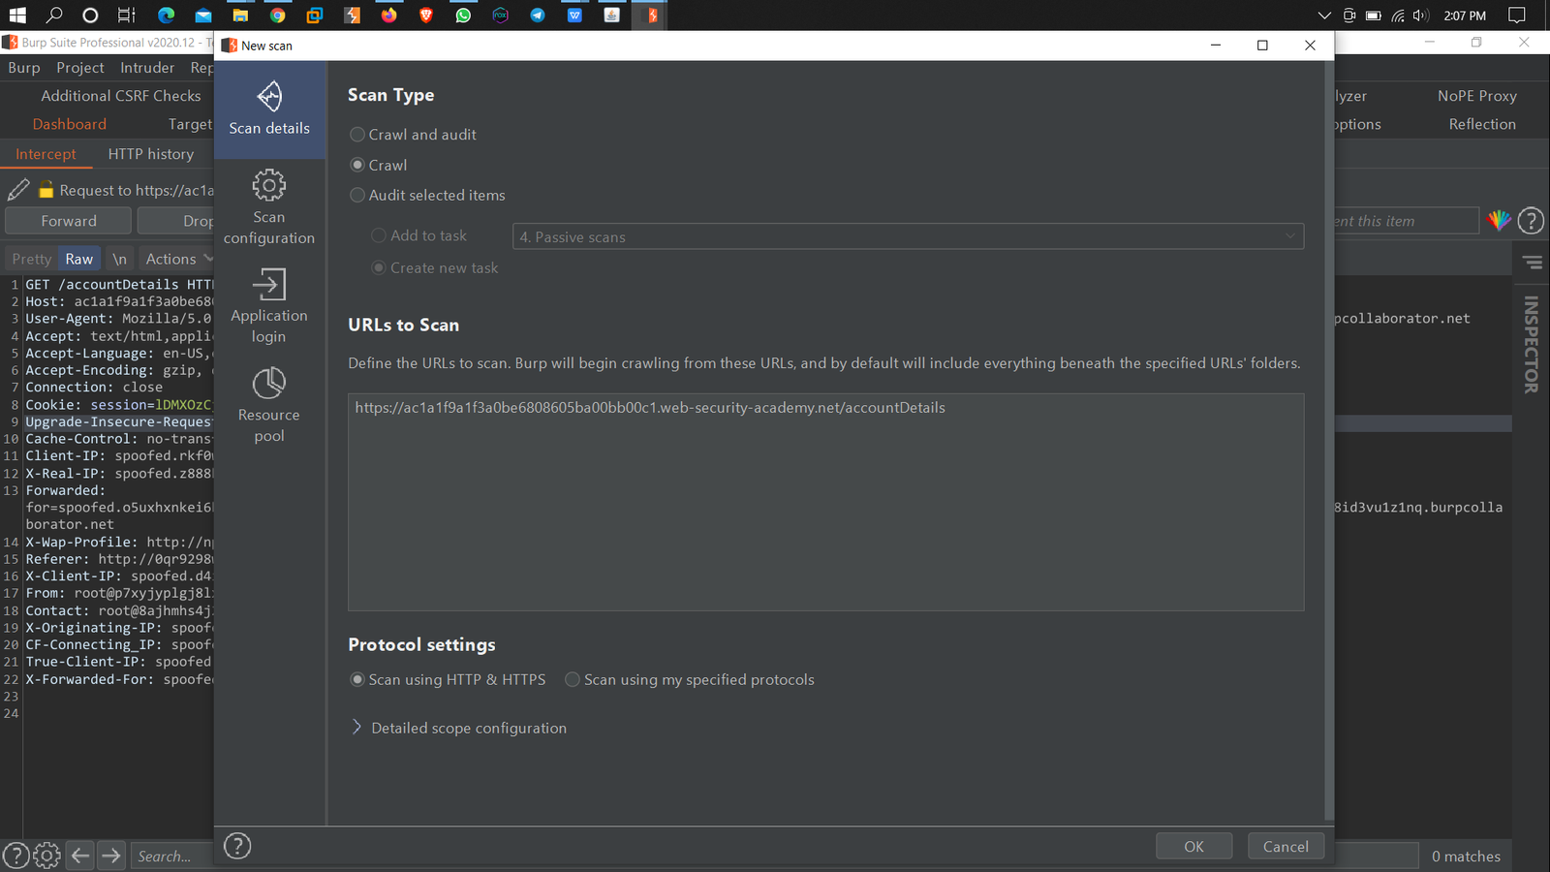Open Intruder menu
The width and height of the screenshot is (1550, 872).
coord(147,68)
